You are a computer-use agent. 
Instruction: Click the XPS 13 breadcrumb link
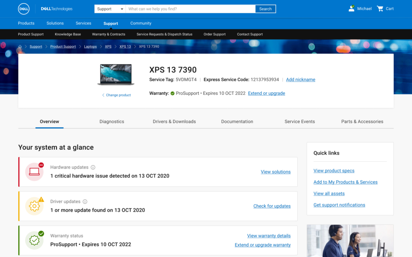point(125,46)
